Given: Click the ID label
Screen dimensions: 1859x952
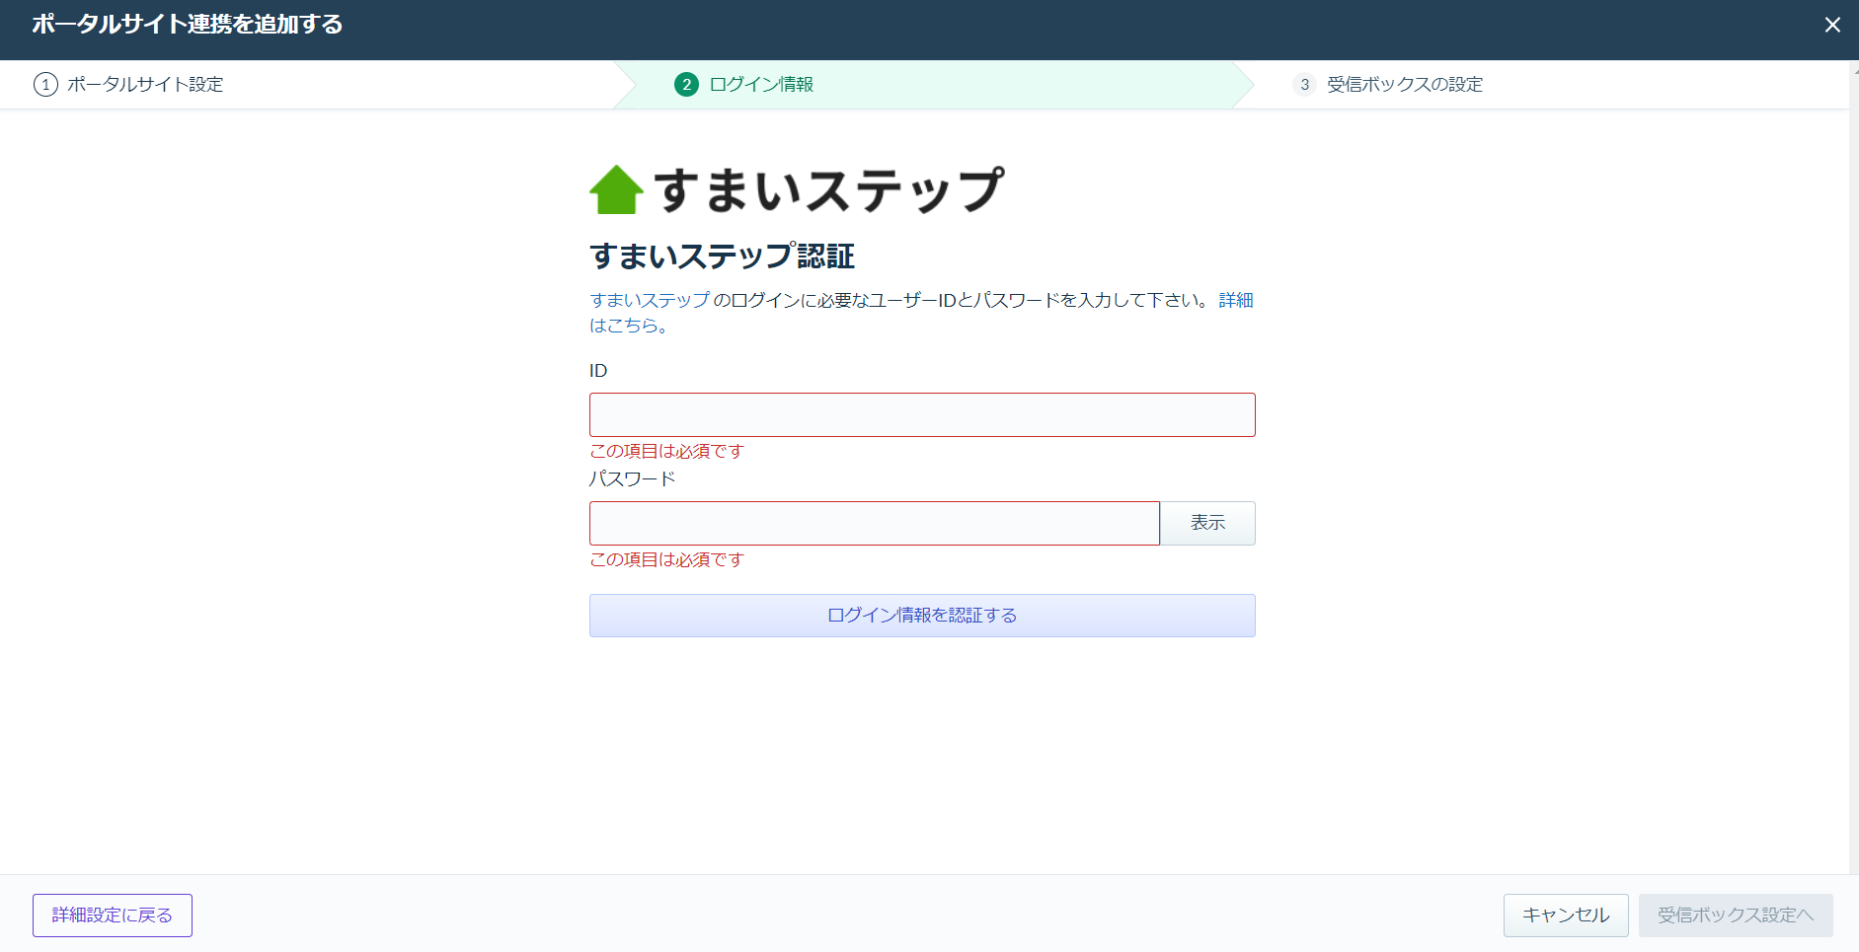Looking at the screenshot, I should point(598,371).
